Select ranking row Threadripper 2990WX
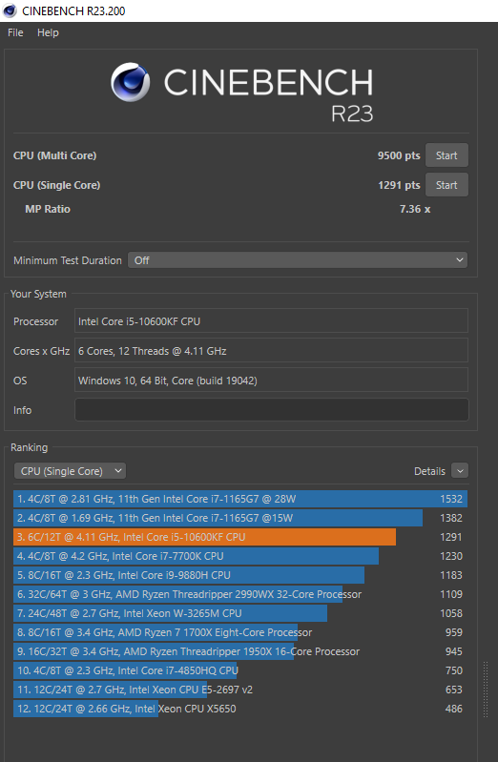Viewport: 498px width, 762px height. coord(240,594)
